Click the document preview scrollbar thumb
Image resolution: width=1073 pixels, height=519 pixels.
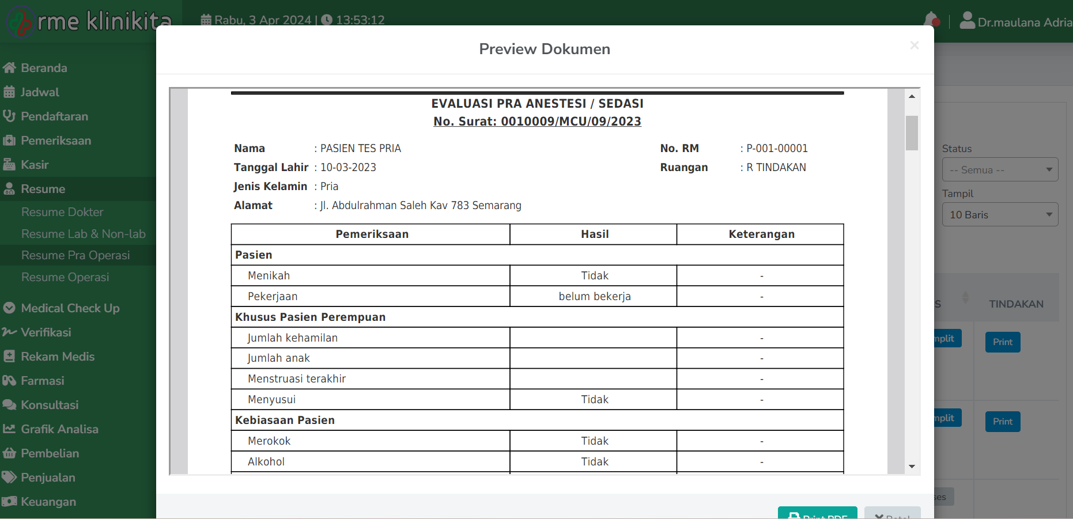(912, 132)
